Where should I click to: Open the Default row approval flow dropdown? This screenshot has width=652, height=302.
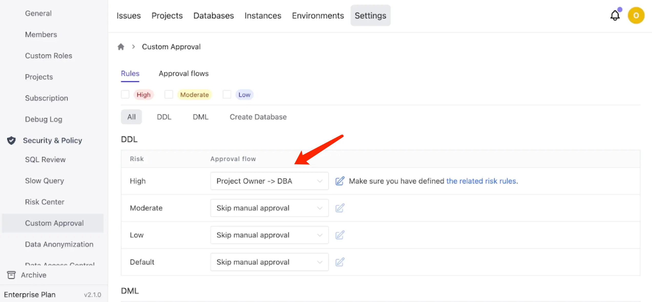click(x=269, y=262)
